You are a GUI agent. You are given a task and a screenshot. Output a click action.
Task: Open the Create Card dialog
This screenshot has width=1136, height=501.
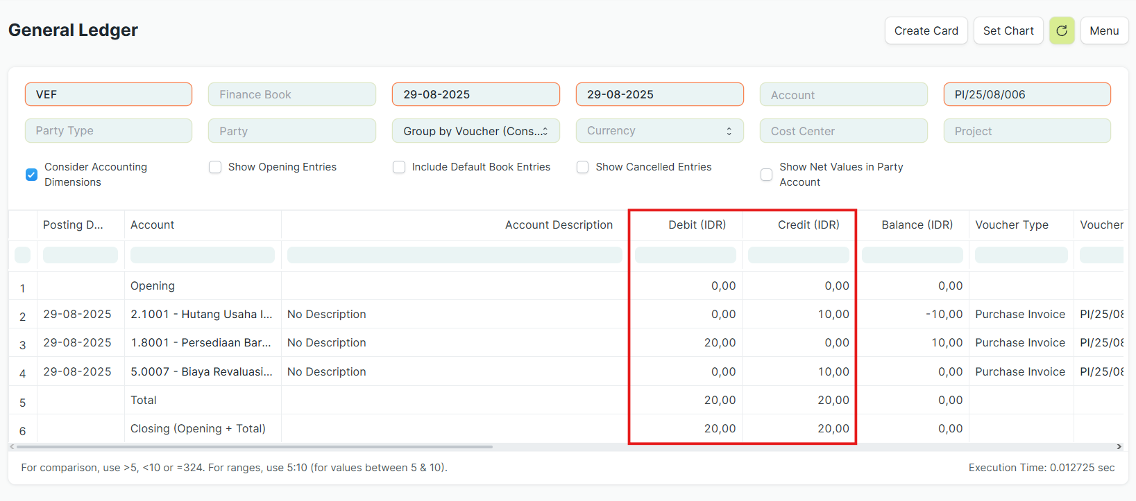click(x=926, y=30)
